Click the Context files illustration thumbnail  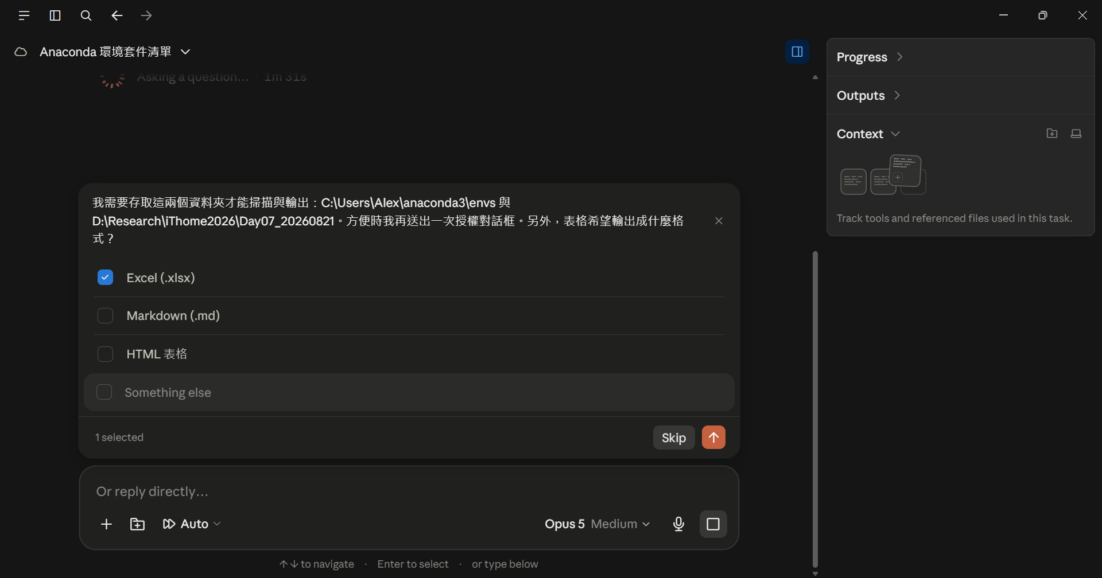883,175
